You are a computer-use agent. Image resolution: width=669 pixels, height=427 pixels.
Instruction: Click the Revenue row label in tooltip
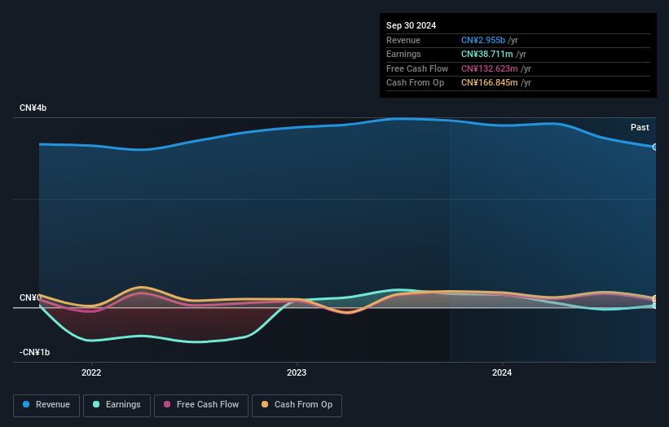[403, 40]
